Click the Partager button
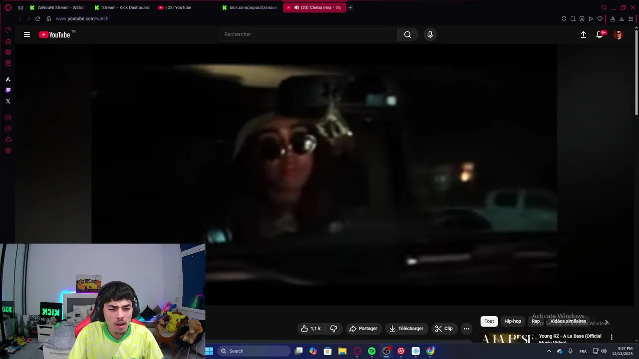Screen dimensions: 639x359 click(x=363, y=329)
